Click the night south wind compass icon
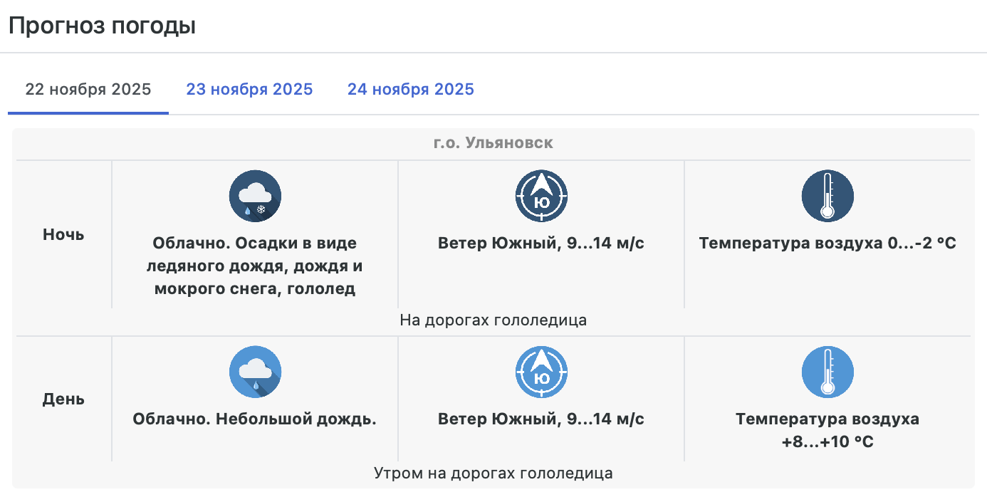This screenshot has width=987, height=497. [x=541, y=196]
